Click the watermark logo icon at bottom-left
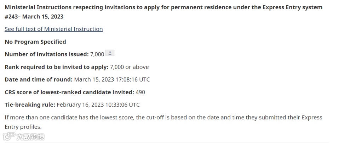Image resolution: width=339 pixels, height=143 pixels. 9,136
